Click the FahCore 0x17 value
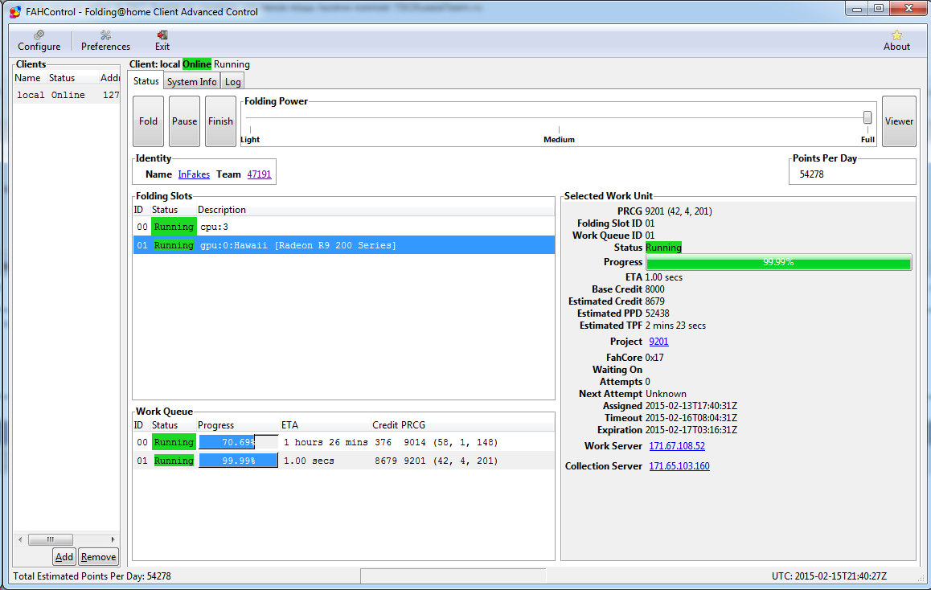This screenshot has width=931, height=590. pyautogui.click(x=654, y=358)
